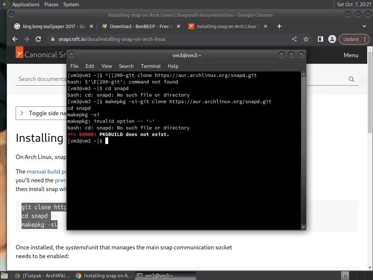Close Installing snap tab
This screenshot has width=373, height=280.
click(266, 26)
